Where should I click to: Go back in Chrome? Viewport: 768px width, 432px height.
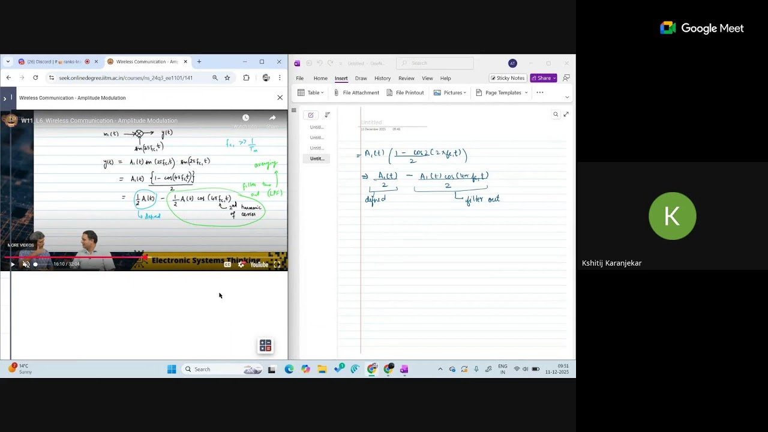point(8,77)
